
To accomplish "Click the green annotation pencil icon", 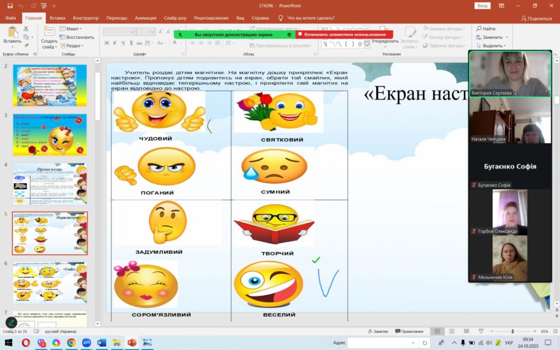I will tap(11, 323).
